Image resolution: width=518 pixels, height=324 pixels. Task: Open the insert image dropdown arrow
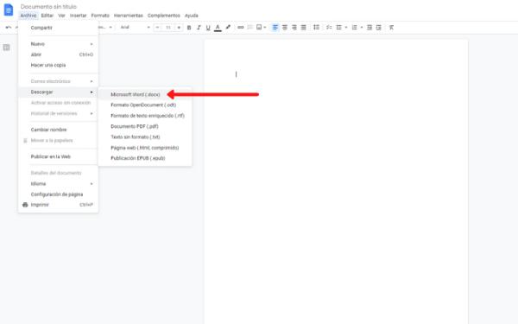click(x=265, y=28)
